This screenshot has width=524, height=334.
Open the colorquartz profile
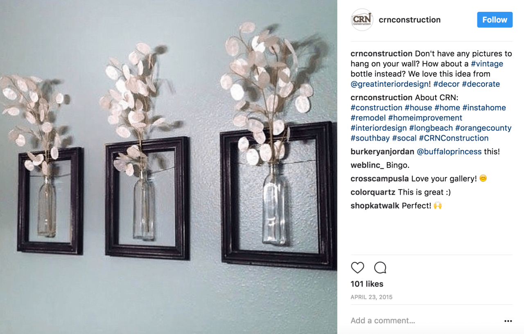373,192
